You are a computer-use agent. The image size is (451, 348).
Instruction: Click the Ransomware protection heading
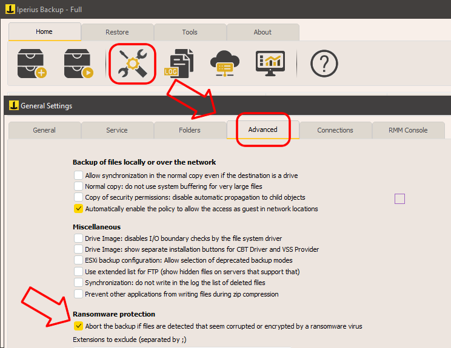pyautogui.click(x=114, y=314)
